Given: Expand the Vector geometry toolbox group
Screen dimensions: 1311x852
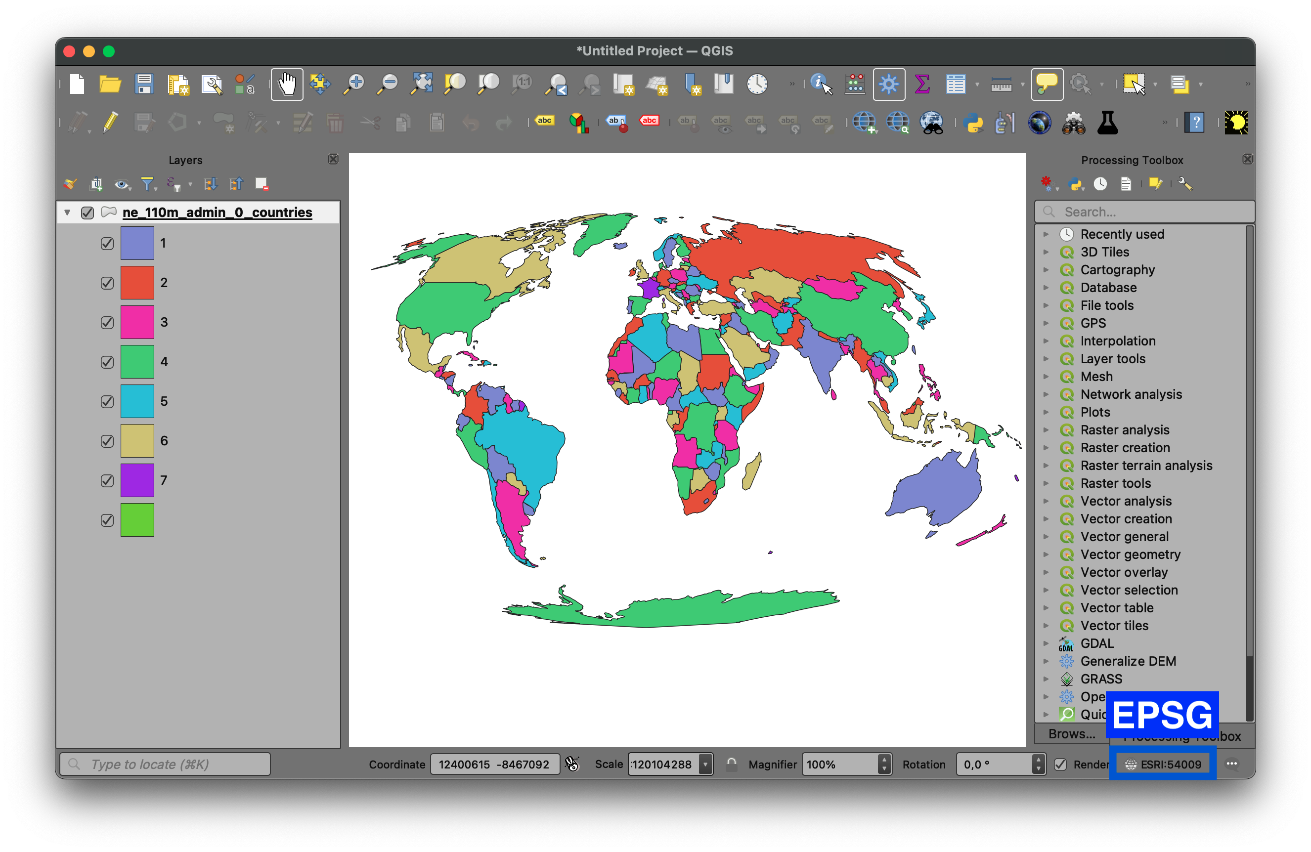Looking at the screenshot, I should [x=1046, y=554].
